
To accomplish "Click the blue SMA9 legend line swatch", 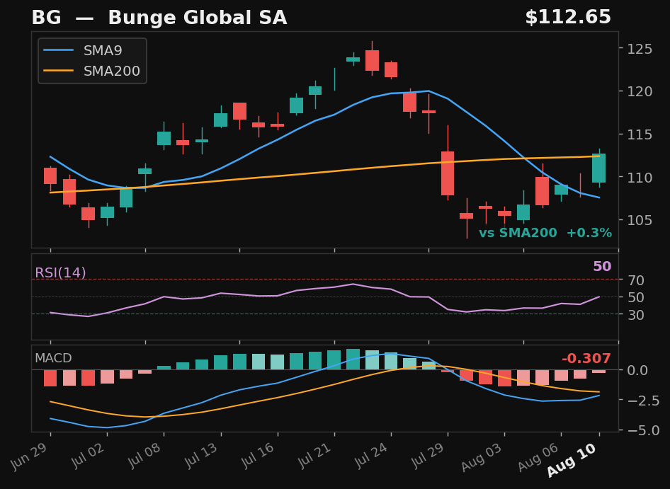I will pyautogui.click(x=59, y=50).
